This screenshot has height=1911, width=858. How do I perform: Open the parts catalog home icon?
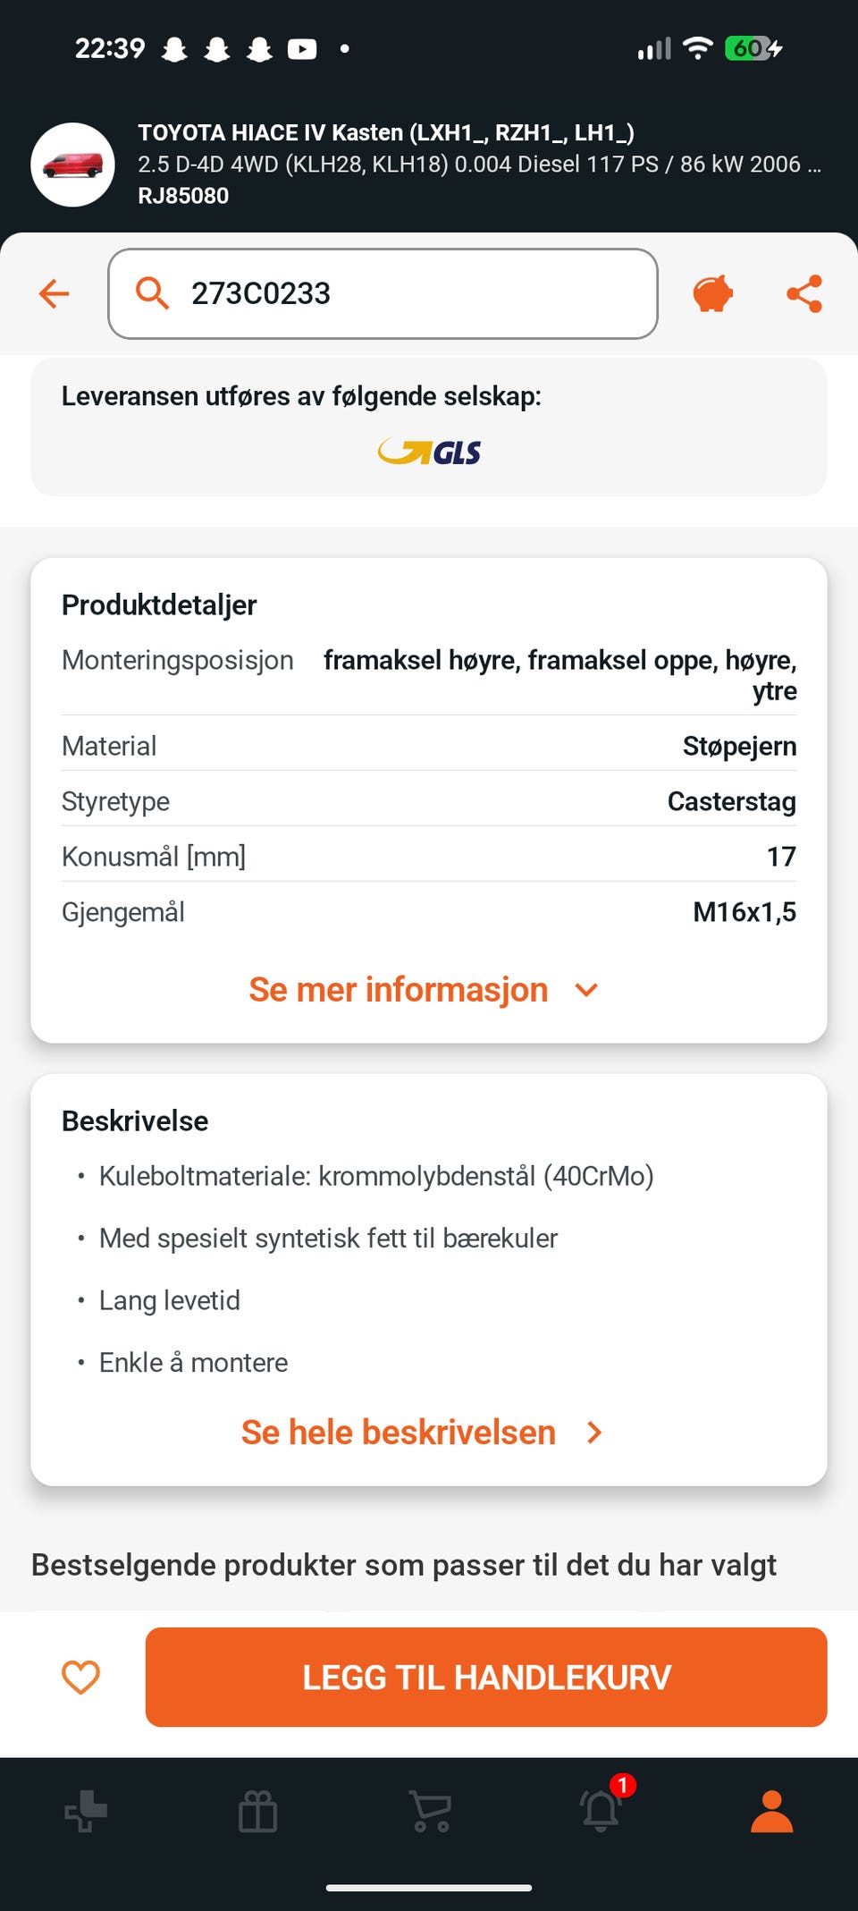click(86, 1811)
